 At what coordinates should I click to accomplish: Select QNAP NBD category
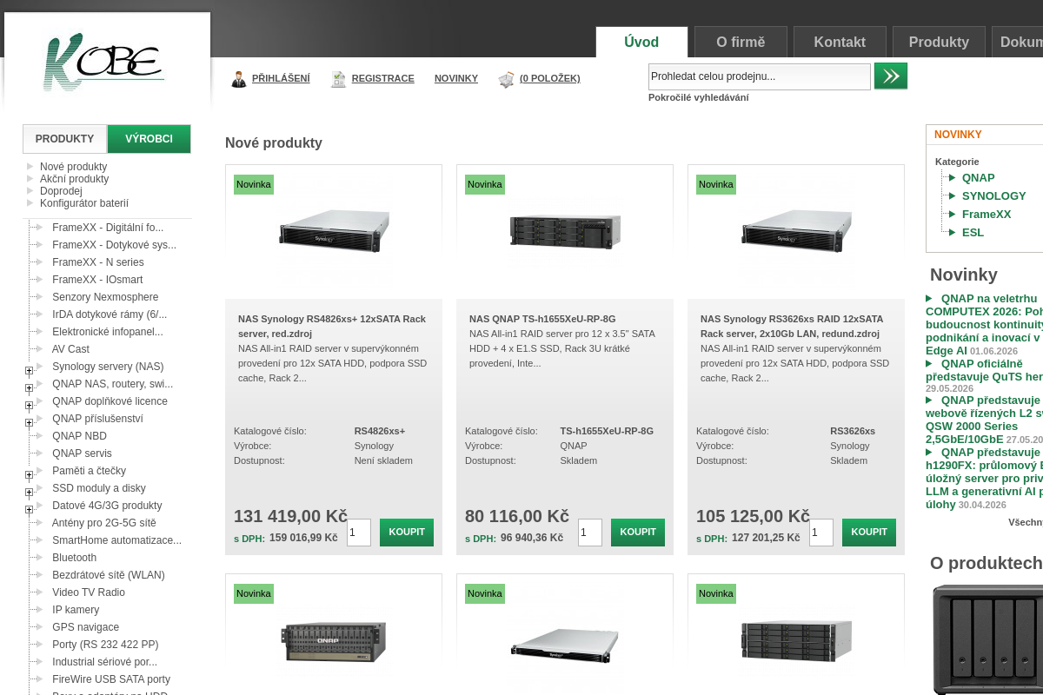click(x=79, y=436)
